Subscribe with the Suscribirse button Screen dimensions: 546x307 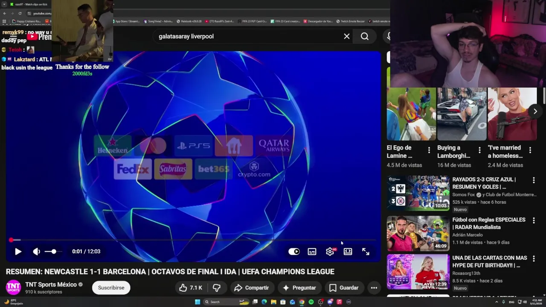pyautogui.click(x=111, y=288)
